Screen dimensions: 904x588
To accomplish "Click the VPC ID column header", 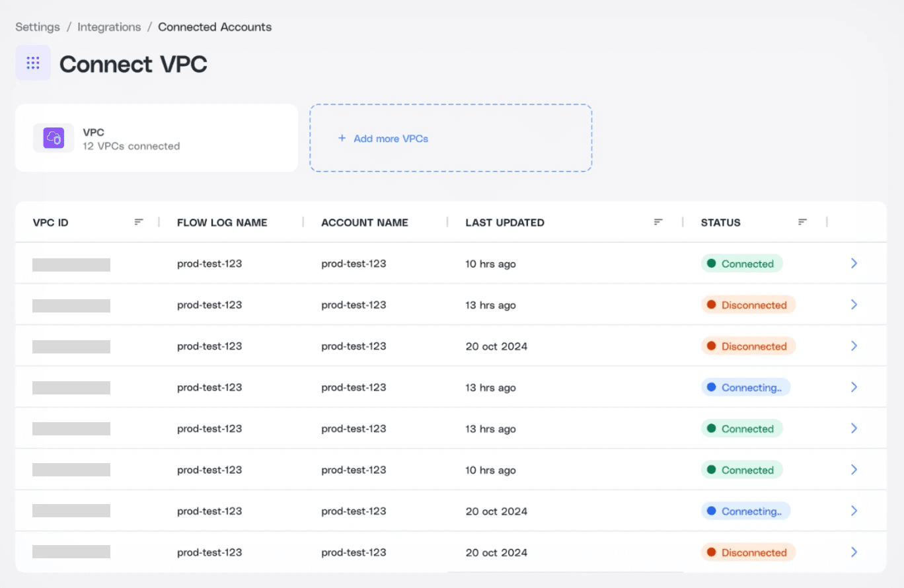I will 51,223.
